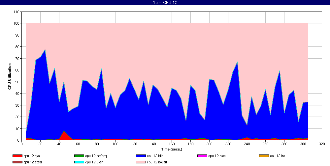
Task: Click the red cpu 12 sys legend swatch
Action: coord(17,156)
